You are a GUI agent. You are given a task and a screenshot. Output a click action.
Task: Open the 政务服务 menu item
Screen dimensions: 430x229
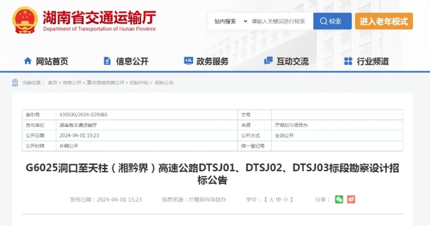212,61
